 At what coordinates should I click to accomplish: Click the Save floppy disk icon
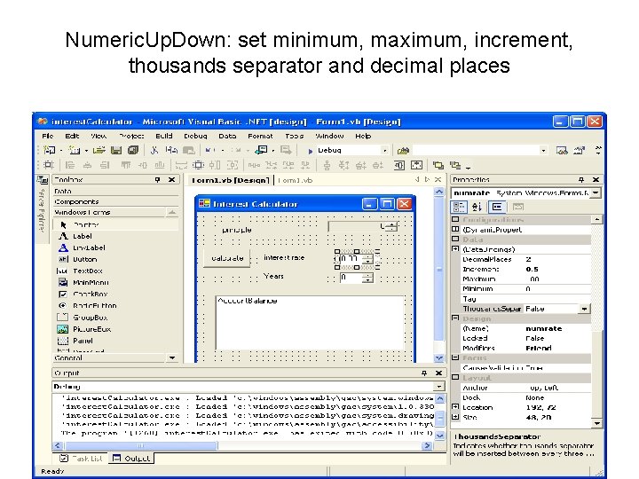(116, 150)
